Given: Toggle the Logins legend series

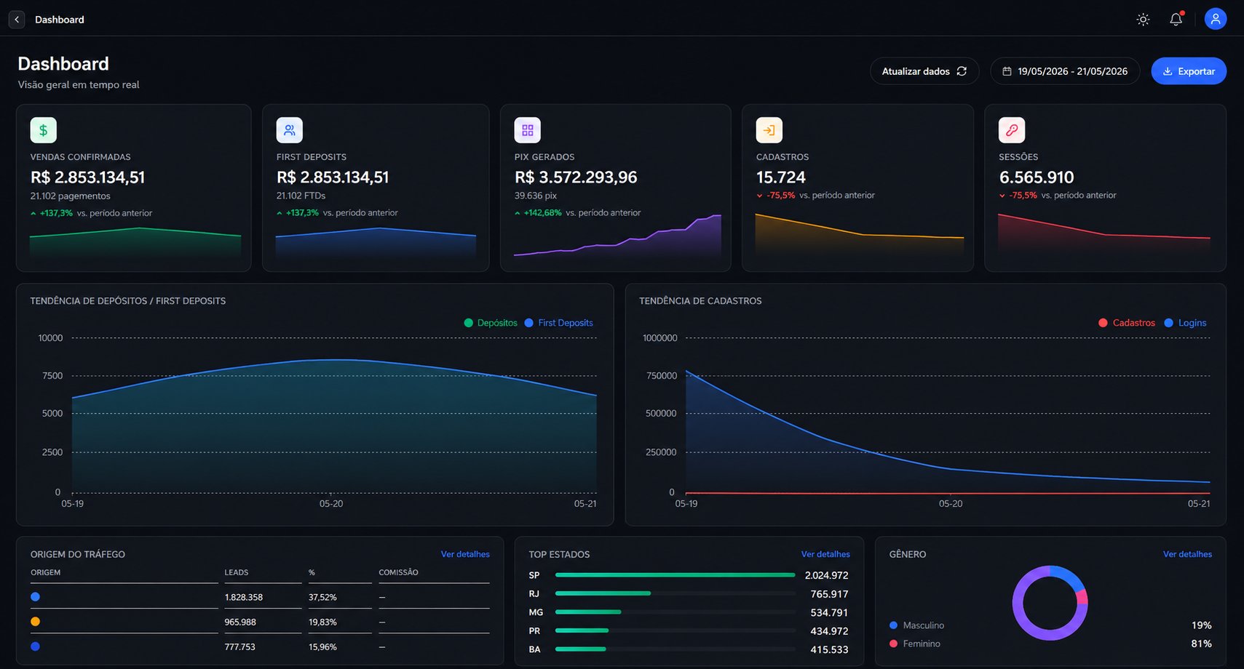Looking at the screenshot, I should [1185, 323].
